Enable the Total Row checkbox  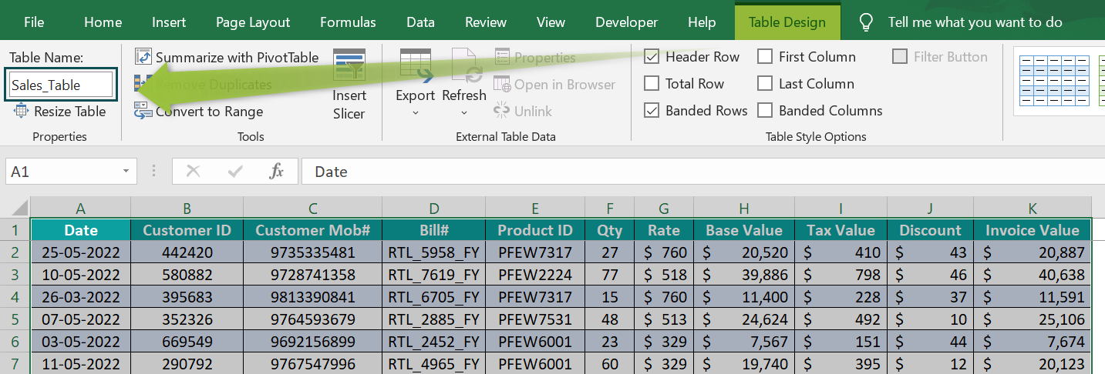(652, 83)
